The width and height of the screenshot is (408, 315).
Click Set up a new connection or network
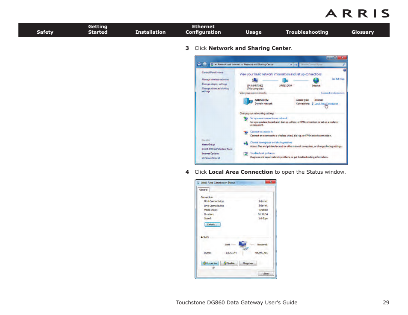(269, 118)
